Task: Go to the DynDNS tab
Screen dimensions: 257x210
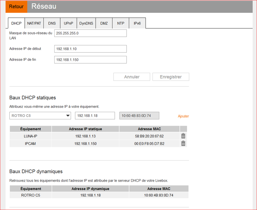Action: pyautogui.click(x=86, y=23)
